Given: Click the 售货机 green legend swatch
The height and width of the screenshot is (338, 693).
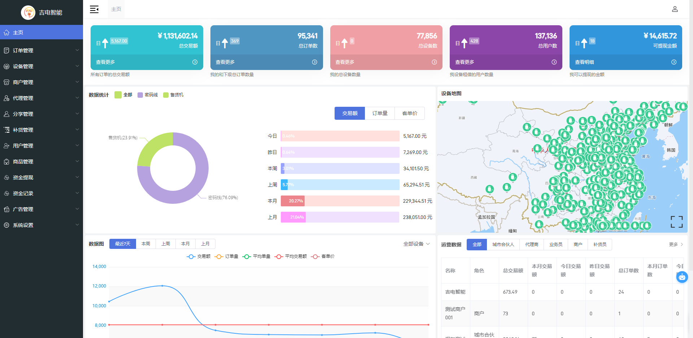Looking at the screenshot, I should pyautogui.click(x=166, y=95).
